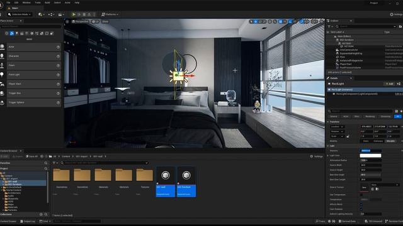403x226 pixels.
Task: Set Mobility to Stationary
Action: pyautogui.click(x=378, y=141)
